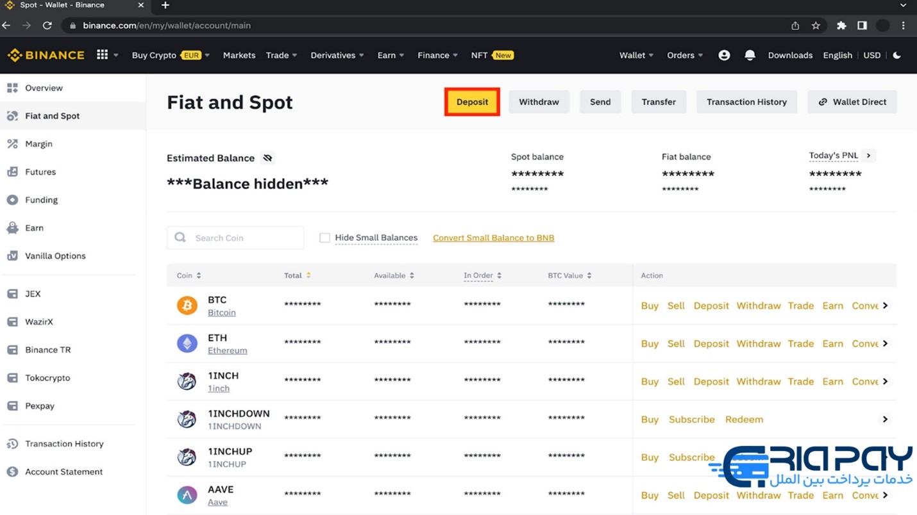Screen dimensions: 917x515
Task: Open the apps grid menu icon
Action: (102, 55)
